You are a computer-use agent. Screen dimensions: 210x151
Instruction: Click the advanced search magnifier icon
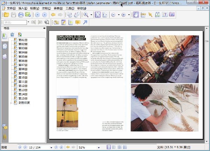[x=47, y=22]
